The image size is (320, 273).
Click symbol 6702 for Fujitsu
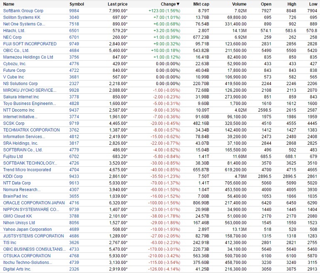(74, 156)
